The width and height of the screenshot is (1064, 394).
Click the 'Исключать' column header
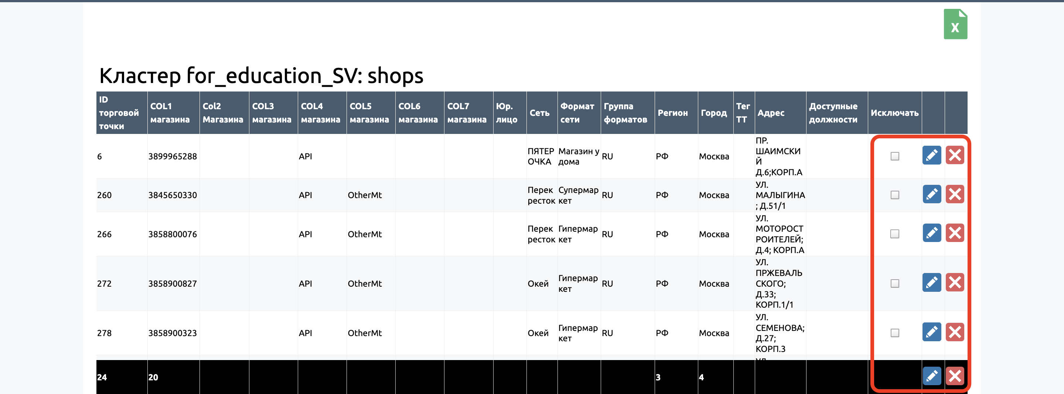[894, 113]
